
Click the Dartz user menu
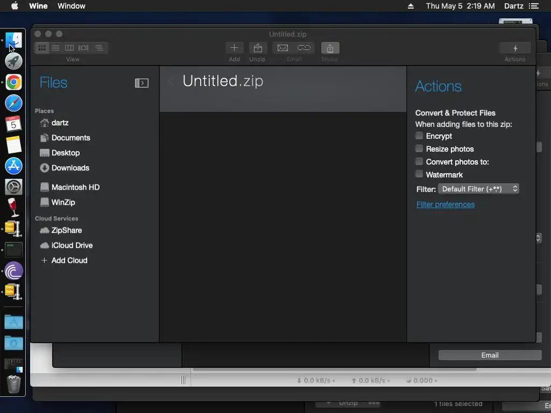(514, 6)
